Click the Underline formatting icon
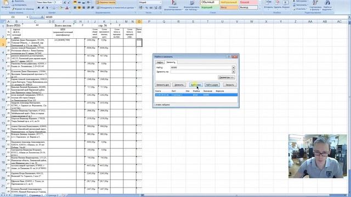The height and width of the screenshot is (197, 351). (x=47, y=8)
